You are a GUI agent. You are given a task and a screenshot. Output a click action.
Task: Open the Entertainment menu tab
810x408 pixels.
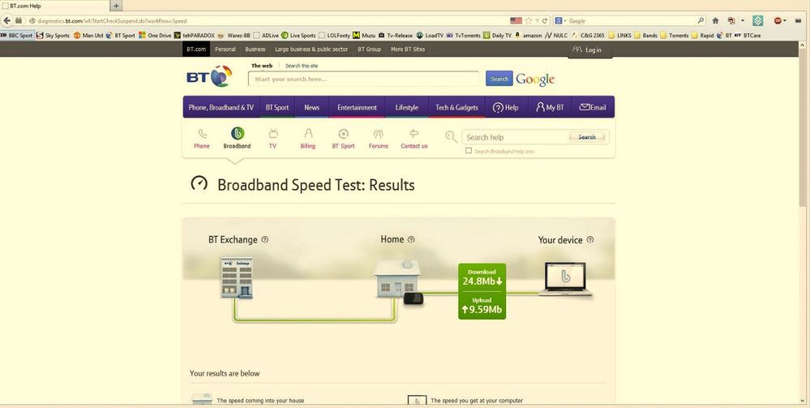tap(357, 107)
